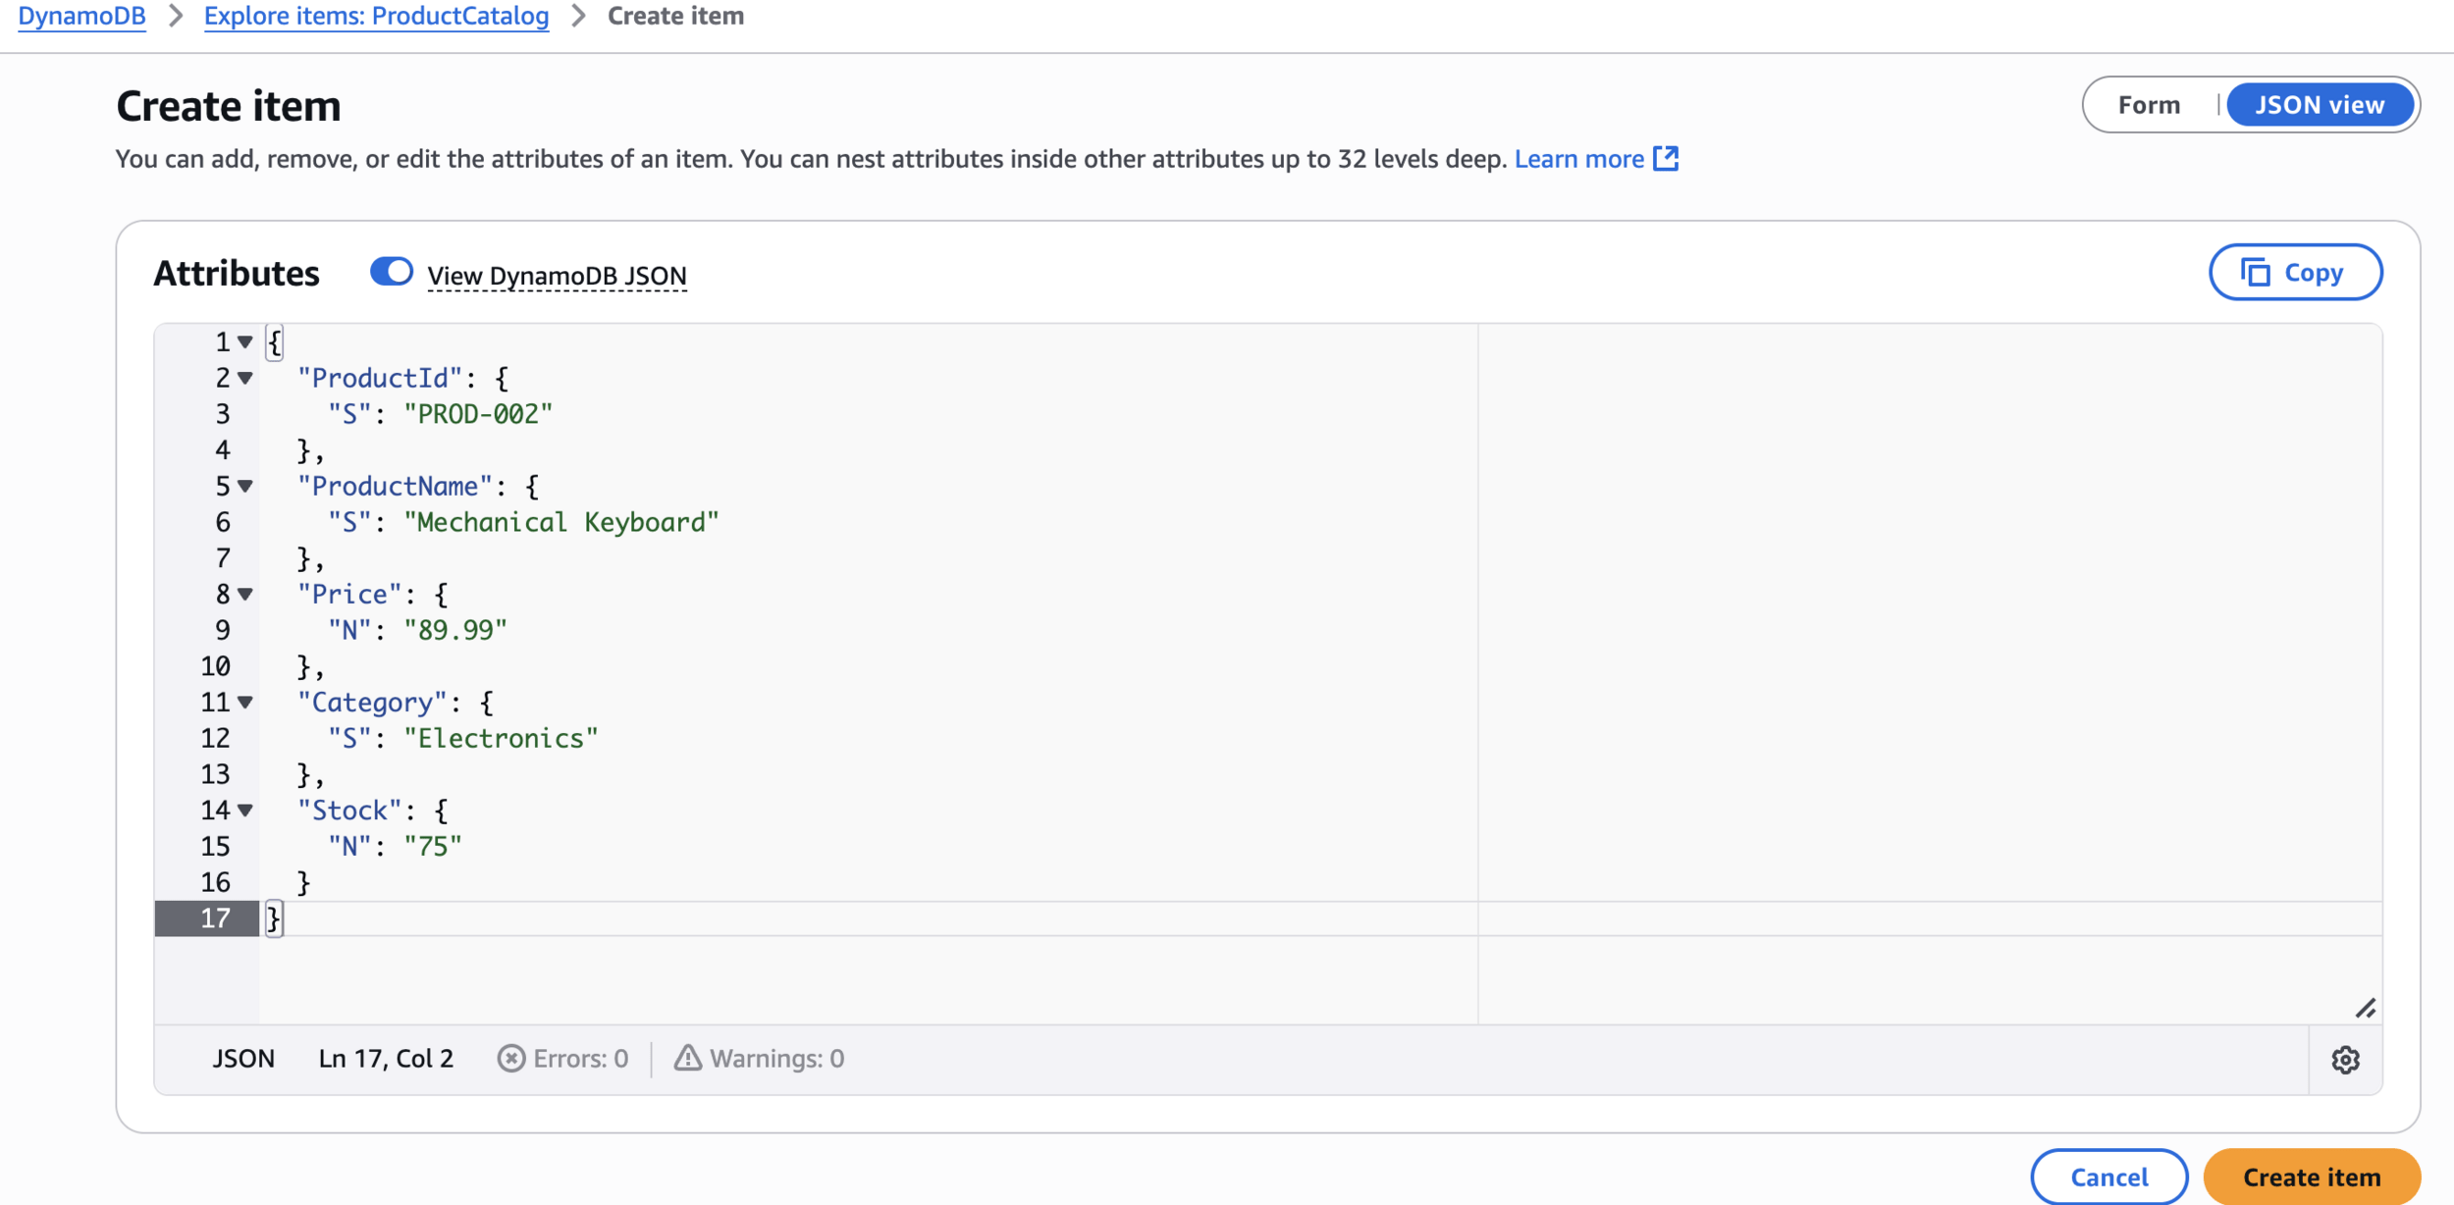Place the cursor on the "Mechanical Keyboard" value
The width and height of the screenshot is (2454, 1205).
click(561, 522)
